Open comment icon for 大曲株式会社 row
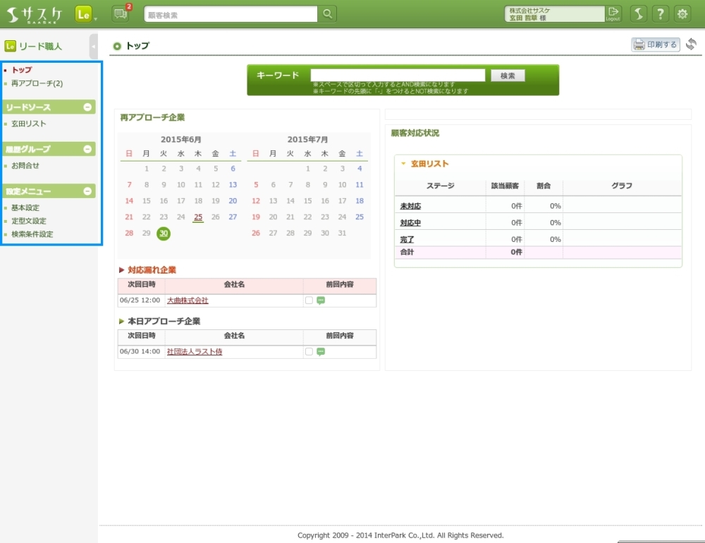Viewport: 705px width, 543px height. [321, 300]
